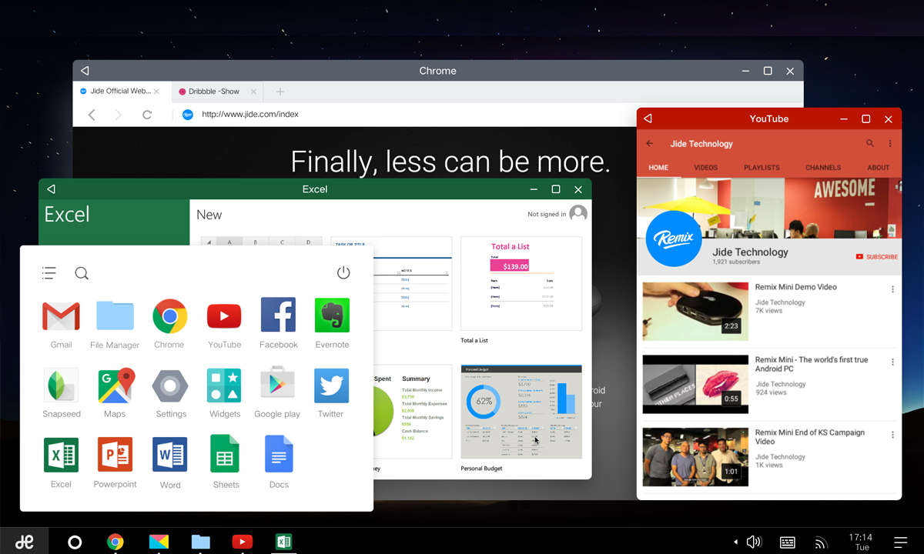
Task: Toggle the launcher list view icon
Action: click(x=49, y=272)
